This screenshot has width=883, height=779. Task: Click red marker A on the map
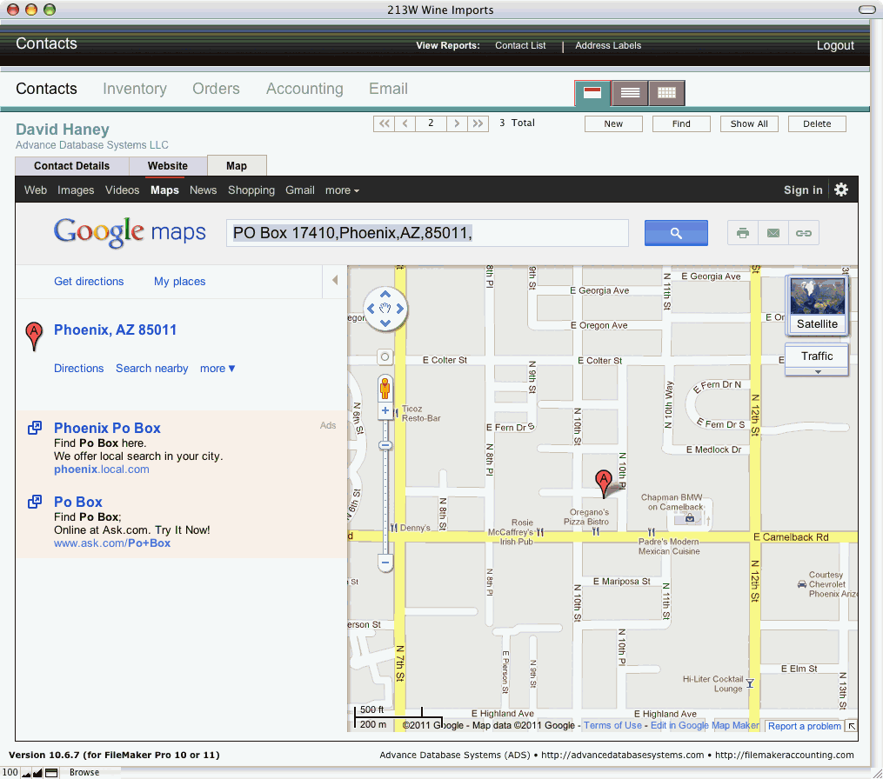click(x=604, y=483)
